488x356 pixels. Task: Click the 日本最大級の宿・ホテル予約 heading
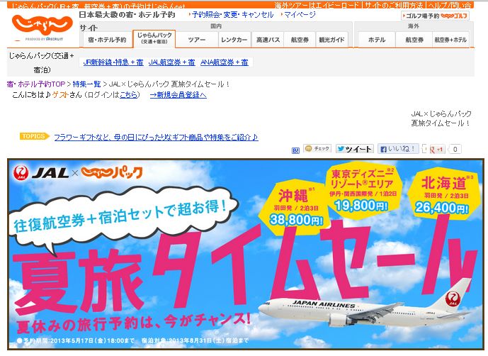click(x=127, y=15)
